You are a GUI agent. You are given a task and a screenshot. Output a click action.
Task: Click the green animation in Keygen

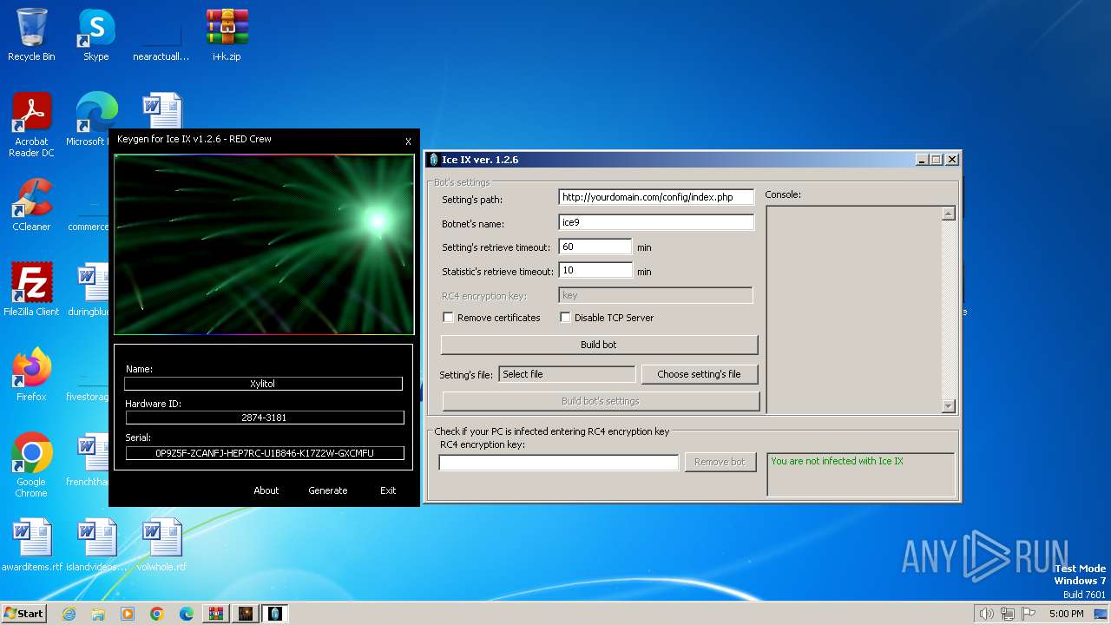point(264,245)
